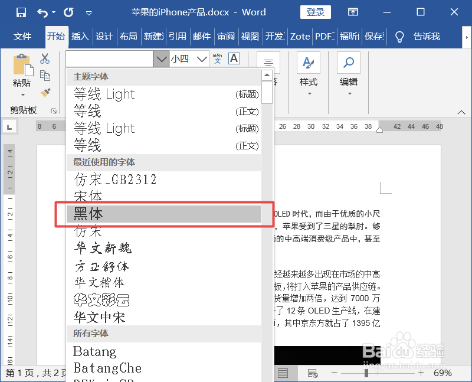Switch to the 设计 tab
Viewport: 472px width, 382px height.
[104, 37]
